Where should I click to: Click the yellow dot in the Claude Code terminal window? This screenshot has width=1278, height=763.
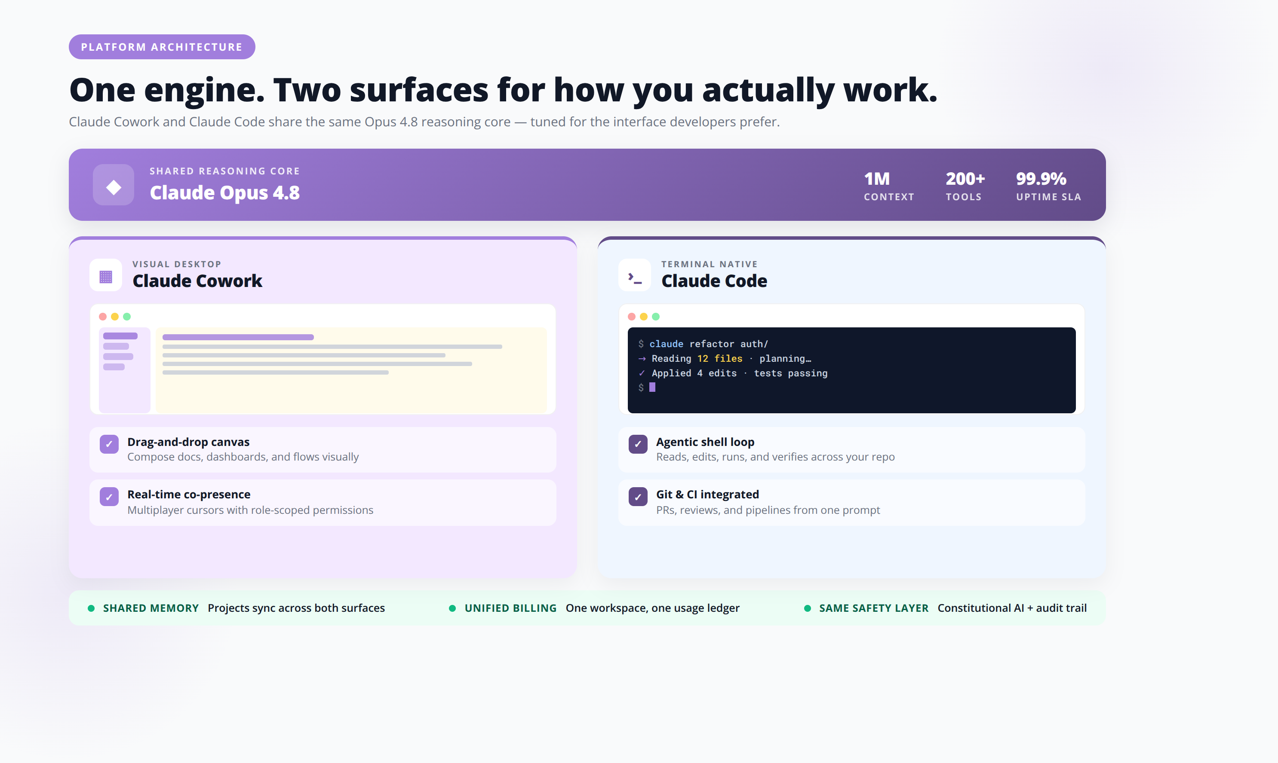[x=644, y=317]
